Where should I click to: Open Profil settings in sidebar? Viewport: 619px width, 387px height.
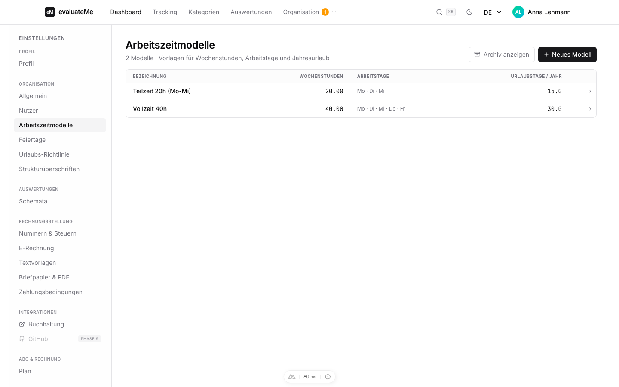(60, 64)
